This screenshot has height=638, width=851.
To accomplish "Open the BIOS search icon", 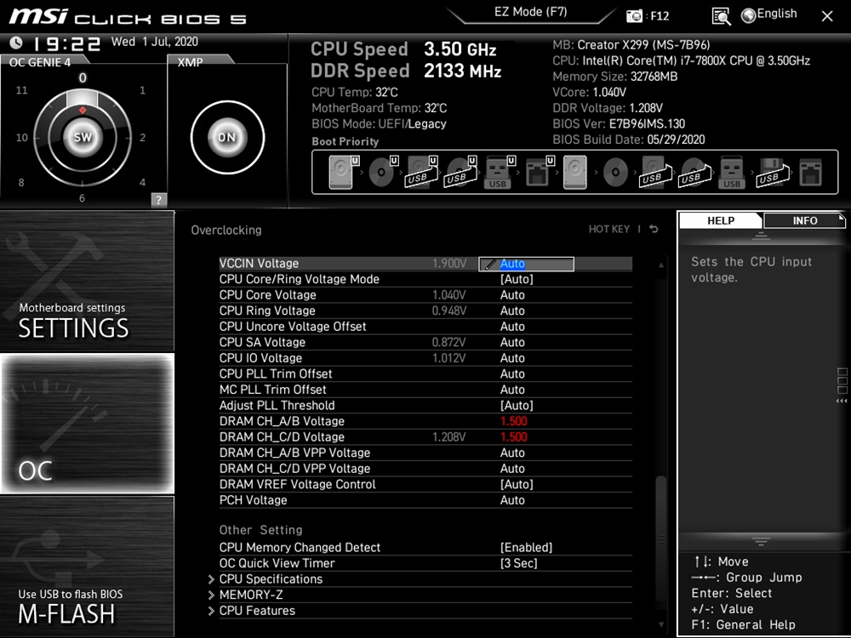I will coord(721,16).
